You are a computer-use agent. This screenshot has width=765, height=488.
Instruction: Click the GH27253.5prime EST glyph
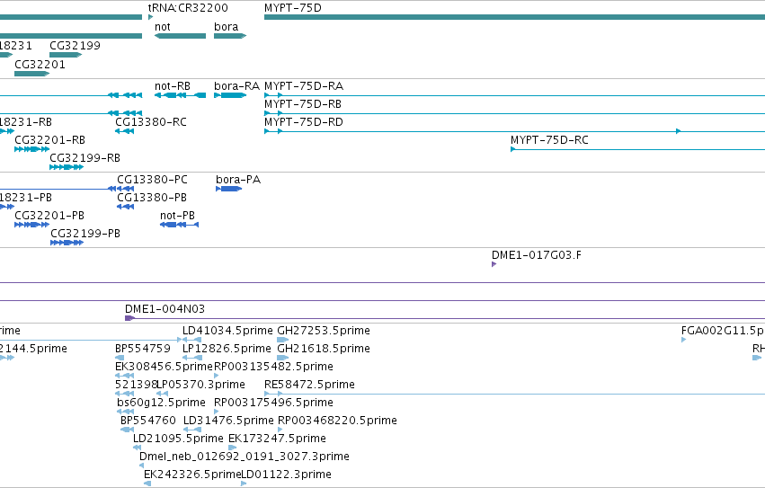283,340
